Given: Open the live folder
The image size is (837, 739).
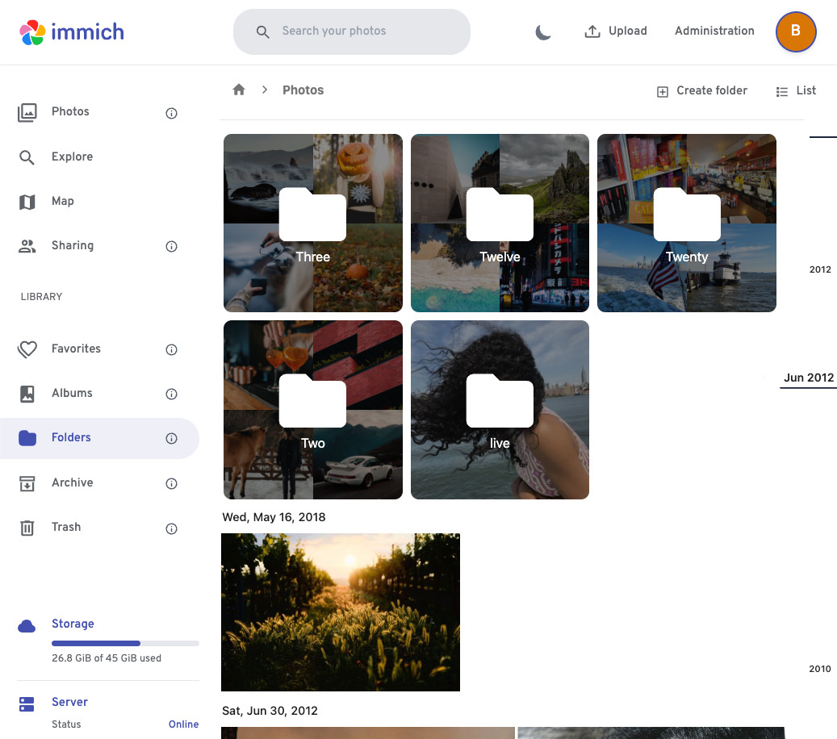Looking at the screenshot, I should point(500,410).
